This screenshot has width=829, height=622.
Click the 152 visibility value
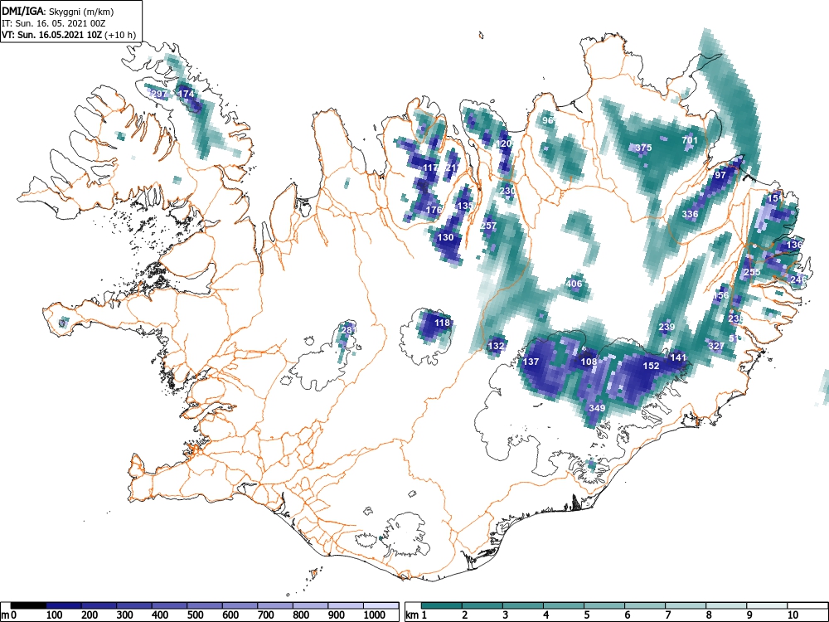click(652, 366)
